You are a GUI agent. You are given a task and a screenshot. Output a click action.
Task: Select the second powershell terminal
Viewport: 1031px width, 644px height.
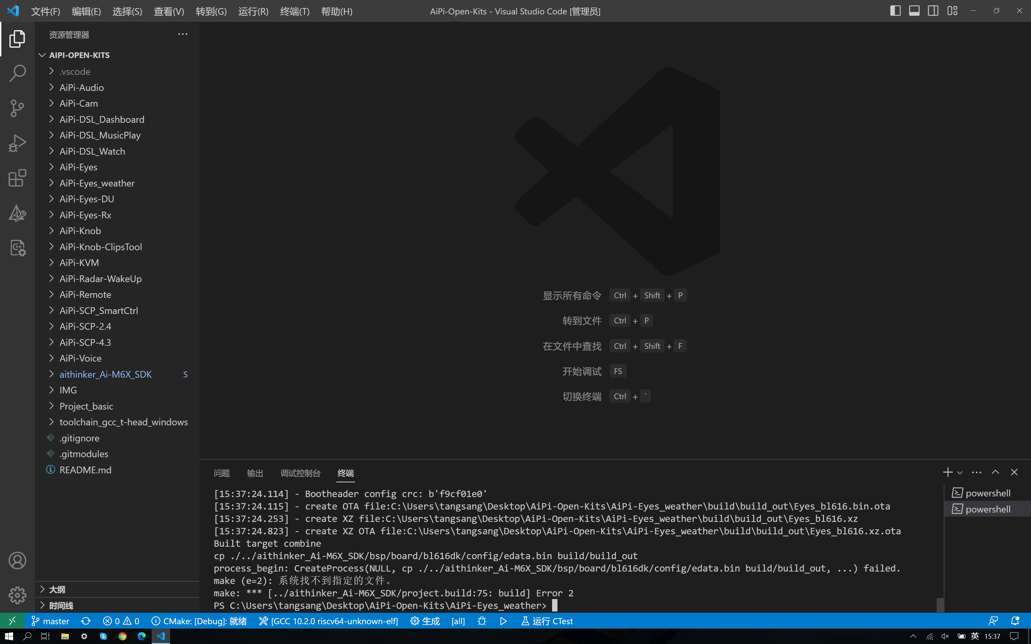click(987, 509)
